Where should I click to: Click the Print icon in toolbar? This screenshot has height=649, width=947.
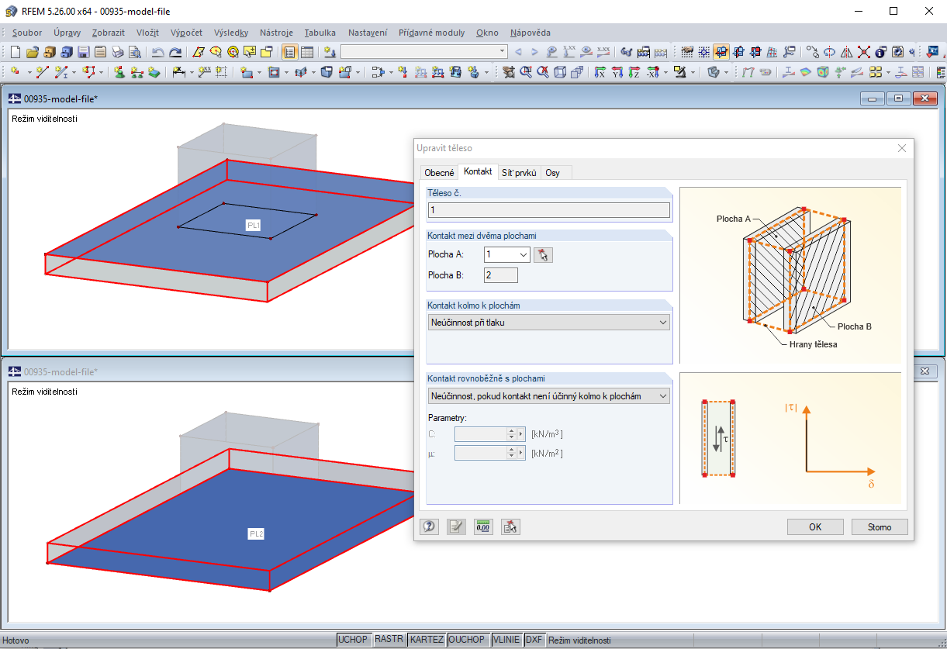[x=118, y=52]
